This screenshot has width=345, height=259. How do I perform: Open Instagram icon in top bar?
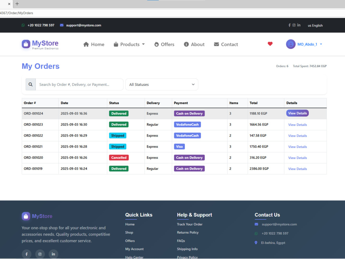click(294, 25)
